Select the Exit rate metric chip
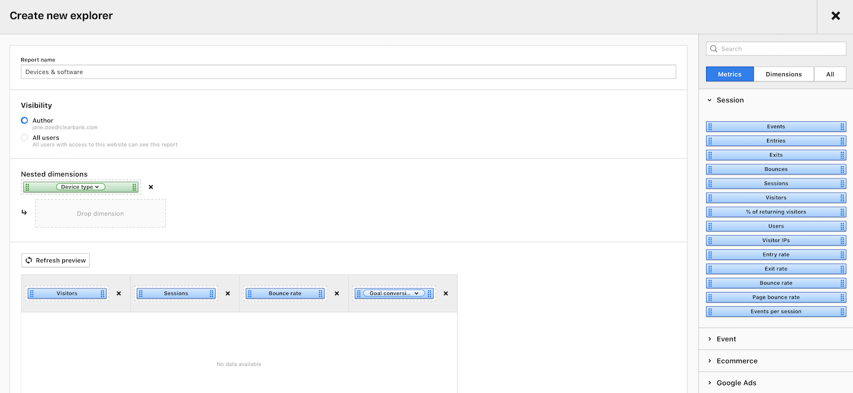 point(776,268)
